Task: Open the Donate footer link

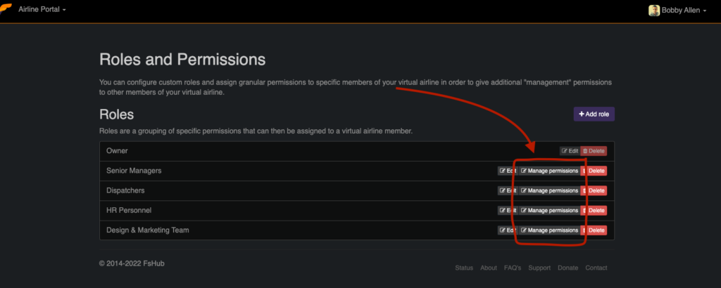Action: coord(568,268)
